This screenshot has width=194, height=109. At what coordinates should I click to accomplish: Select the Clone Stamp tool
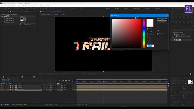coord(43,8)
